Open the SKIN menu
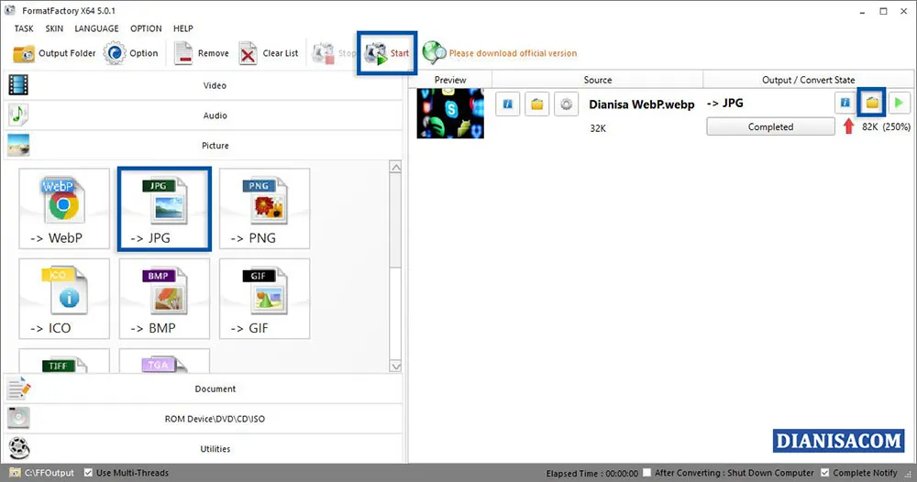 pyautogui.click(x=54, y=28)
